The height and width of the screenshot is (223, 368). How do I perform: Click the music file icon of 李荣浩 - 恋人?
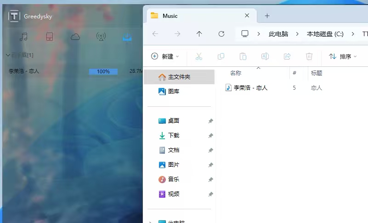tap(228, 88)
